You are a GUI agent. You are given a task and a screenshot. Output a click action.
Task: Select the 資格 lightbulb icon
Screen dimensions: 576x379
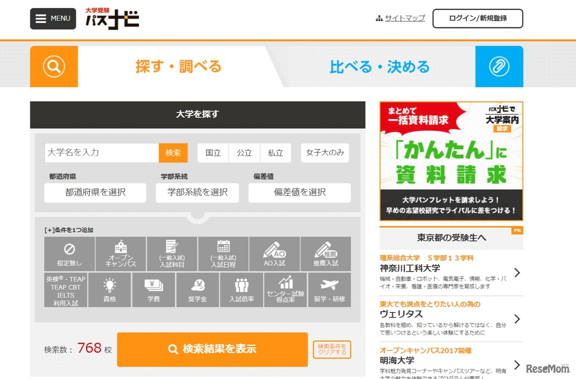point(109,290)
